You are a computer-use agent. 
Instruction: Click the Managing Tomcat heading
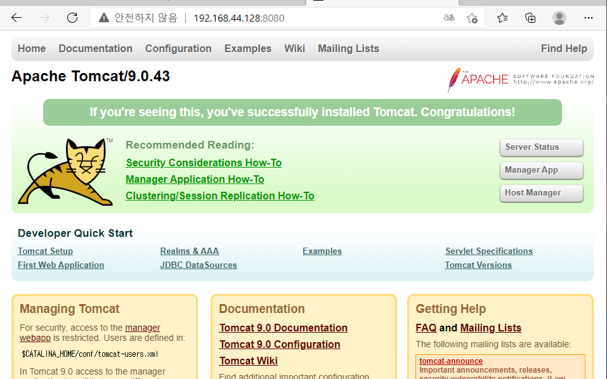coord(70,309)
